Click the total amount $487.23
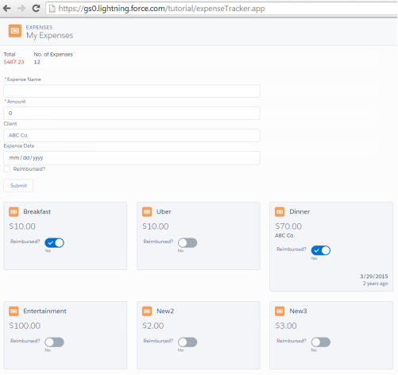 point(14,62)
